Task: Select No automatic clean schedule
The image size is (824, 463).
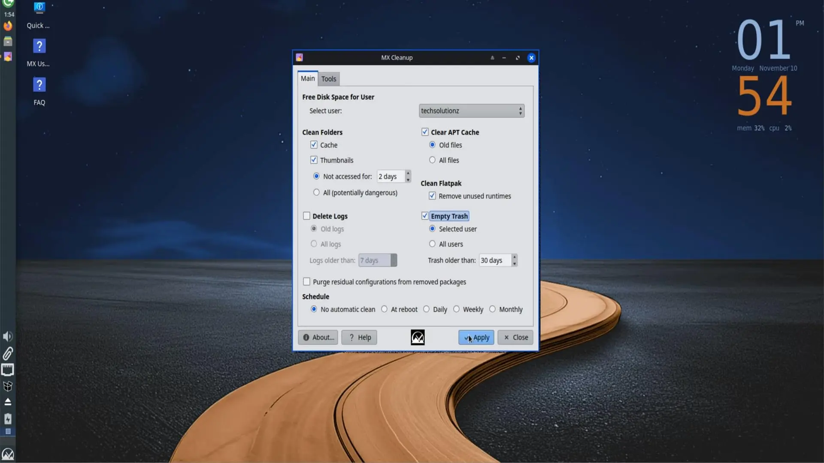Action: pos(314,309)
